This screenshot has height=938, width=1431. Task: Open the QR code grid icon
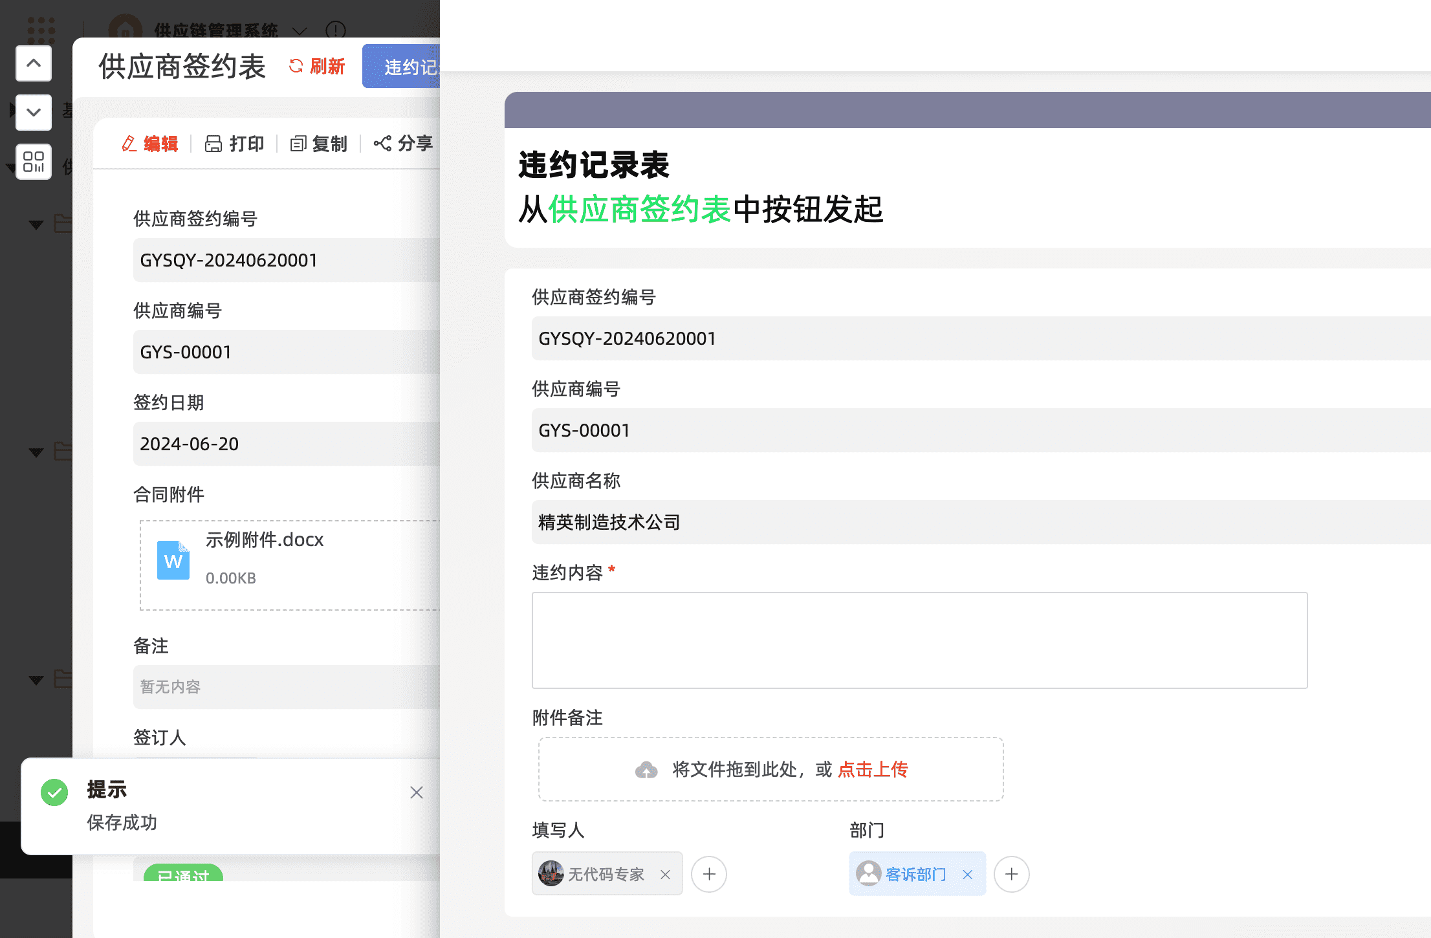(34, 162)
